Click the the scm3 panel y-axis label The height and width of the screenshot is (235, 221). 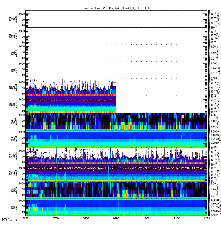13,173
